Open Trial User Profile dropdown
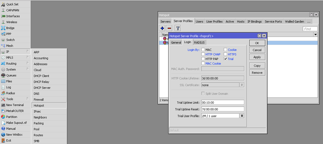 click(x=242, y=116)
